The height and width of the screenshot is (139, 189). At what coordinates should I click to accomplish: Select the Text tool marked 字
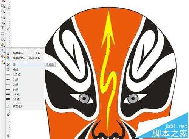pos(2,28)
